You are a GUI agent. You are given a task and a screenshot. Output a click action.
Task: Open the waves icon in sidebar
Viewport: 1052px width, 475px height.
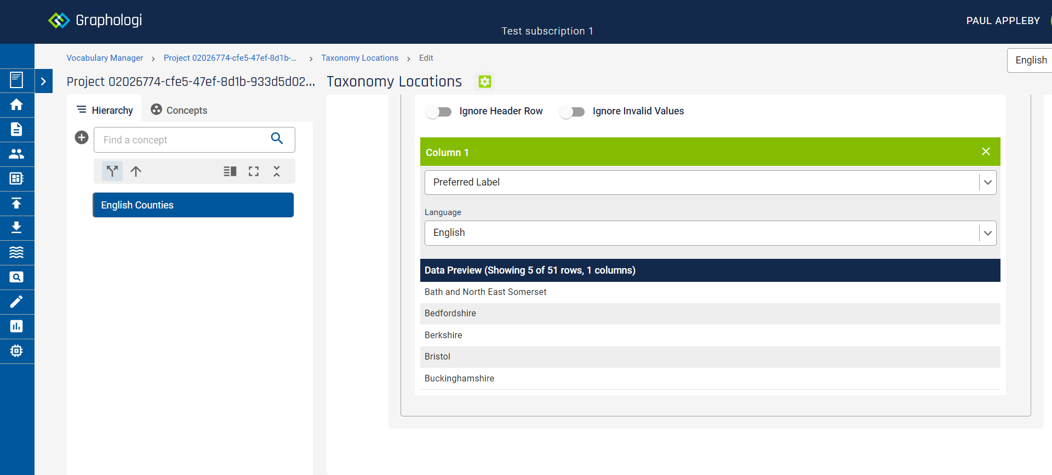point(16,252)
